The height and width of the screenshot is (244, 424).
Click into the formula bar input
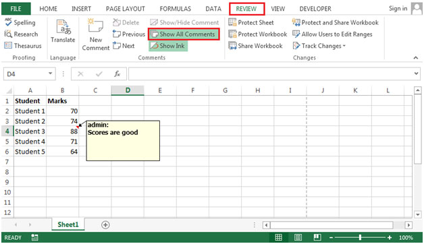pos(271,73)
